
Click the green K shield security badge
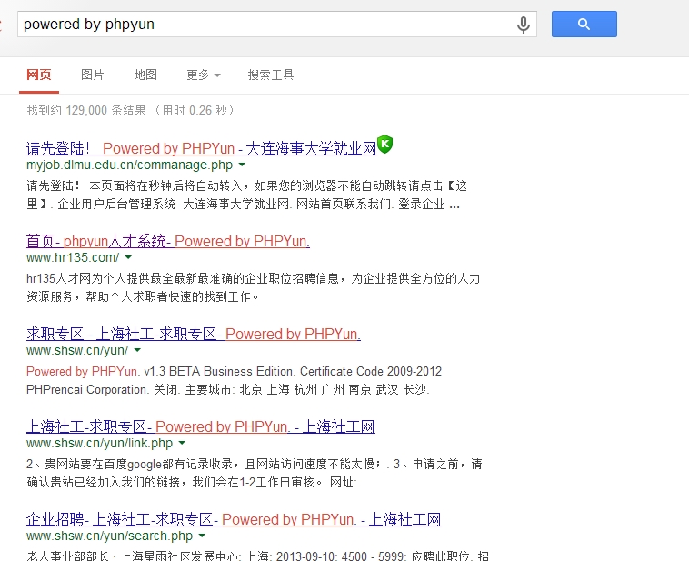click(x=384, y=144)
